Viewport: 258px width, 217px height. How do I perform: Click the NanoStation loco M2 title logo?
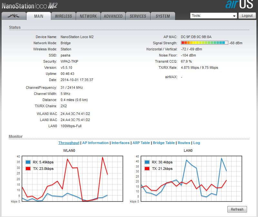click(x=30, y=6)
